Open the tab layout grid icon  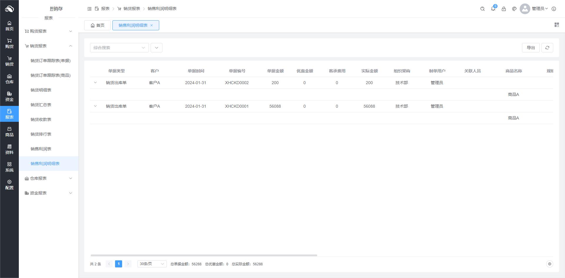pyautogui.click(x=556, y=25)
